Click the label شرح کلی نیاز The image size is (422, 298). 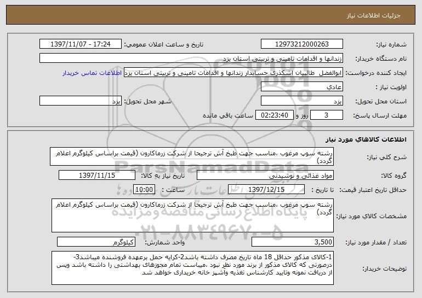pos(387,157)
